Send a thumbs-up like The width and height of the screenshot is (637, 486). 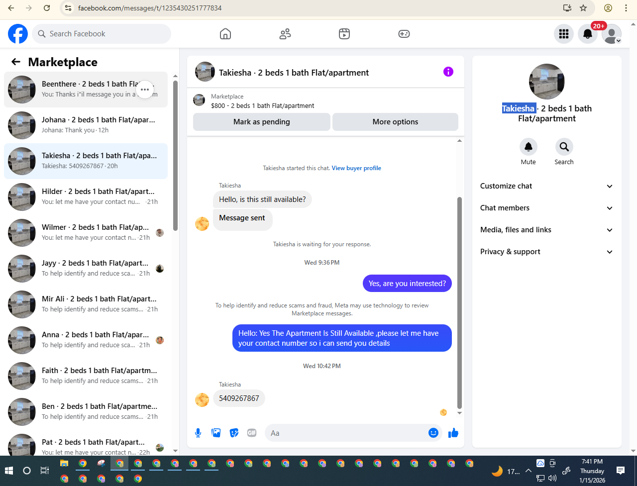point(453,433)
